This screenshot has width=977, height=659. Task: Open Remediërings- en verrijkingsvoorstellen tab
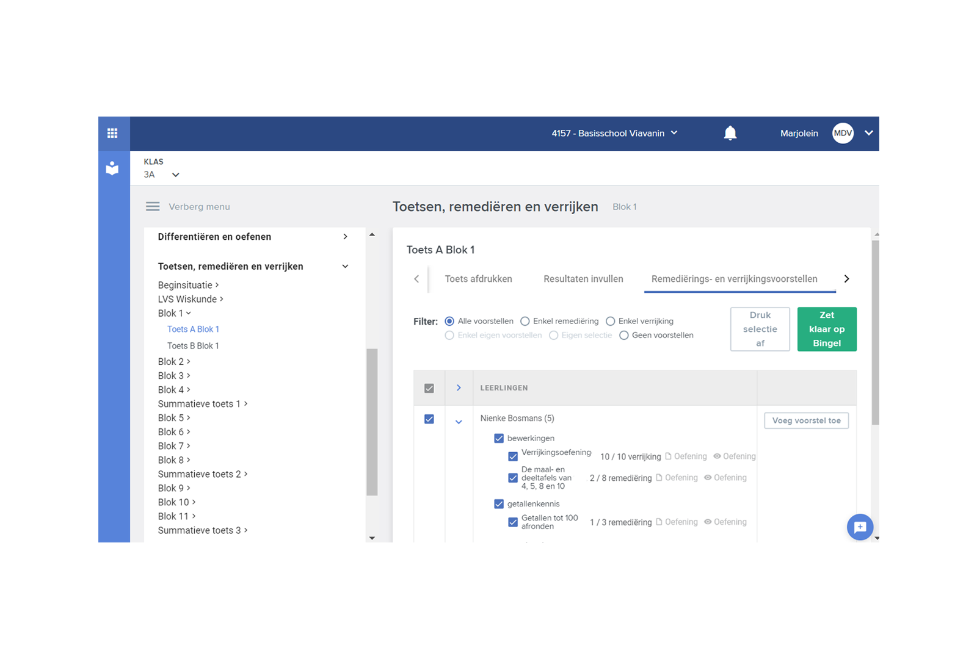click(x=734, y=279)
